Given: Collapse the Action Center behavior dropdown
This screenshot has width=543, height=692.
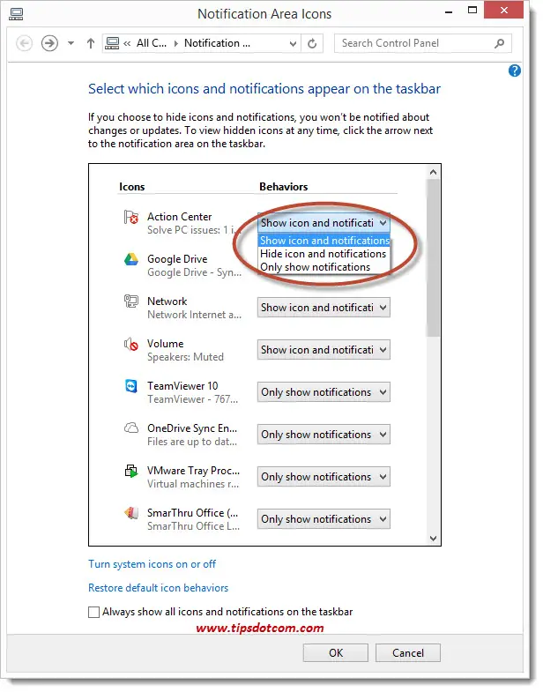Looking at the screenshot, I should tap(324, 223).
